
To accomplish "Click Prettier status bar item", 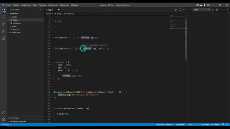I will coord(215,124).
